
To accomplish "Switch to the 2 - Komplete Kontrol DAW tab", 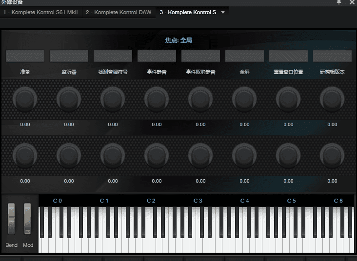I will (119, 12).
